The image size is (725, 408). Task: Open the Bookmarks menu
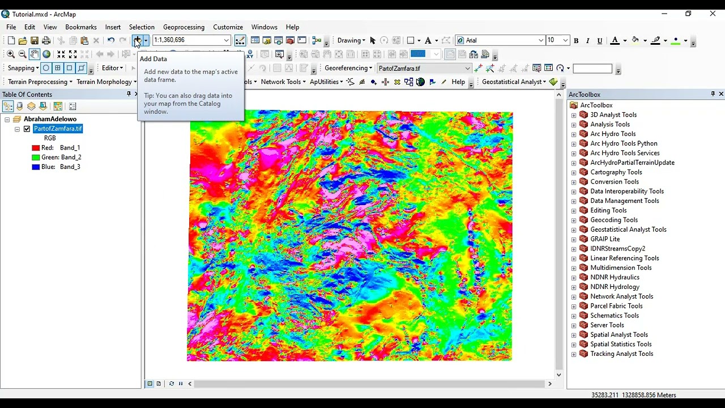coord(81,27)
